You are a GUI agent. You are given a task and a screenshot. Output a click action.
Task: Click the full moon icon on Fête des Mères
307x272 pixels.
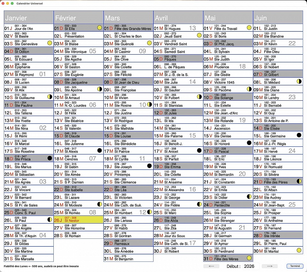pos(249,258)
